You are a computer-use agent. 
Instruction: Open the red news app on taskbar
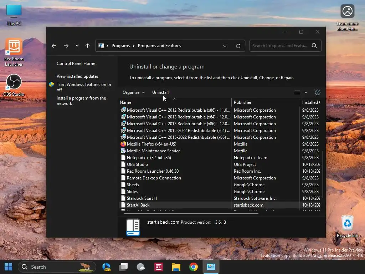(159, 267)
